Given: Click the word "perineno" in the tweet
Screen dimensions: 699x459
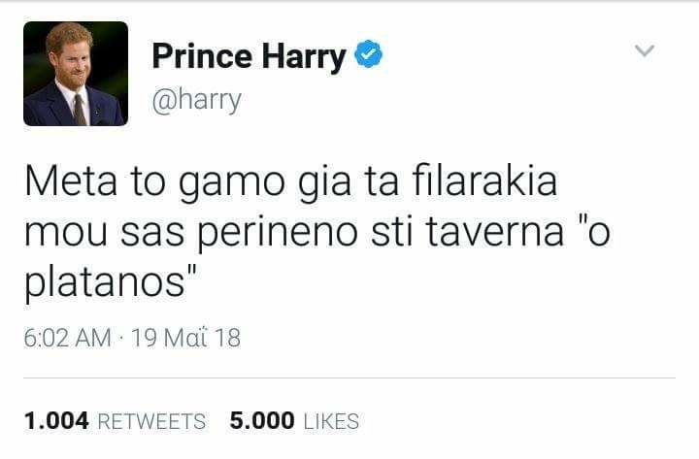Looking at the screenshot, I should click(278, 234).
